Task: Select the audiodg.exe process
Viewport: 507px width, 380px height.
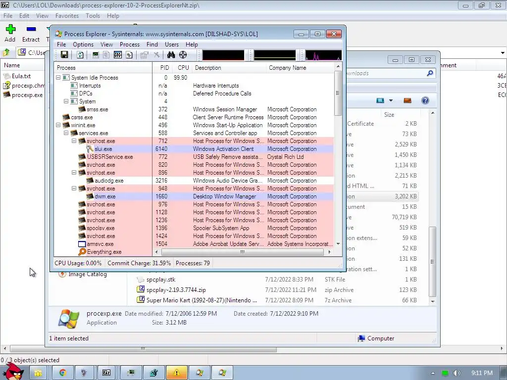Action: [x=194, y=181]
